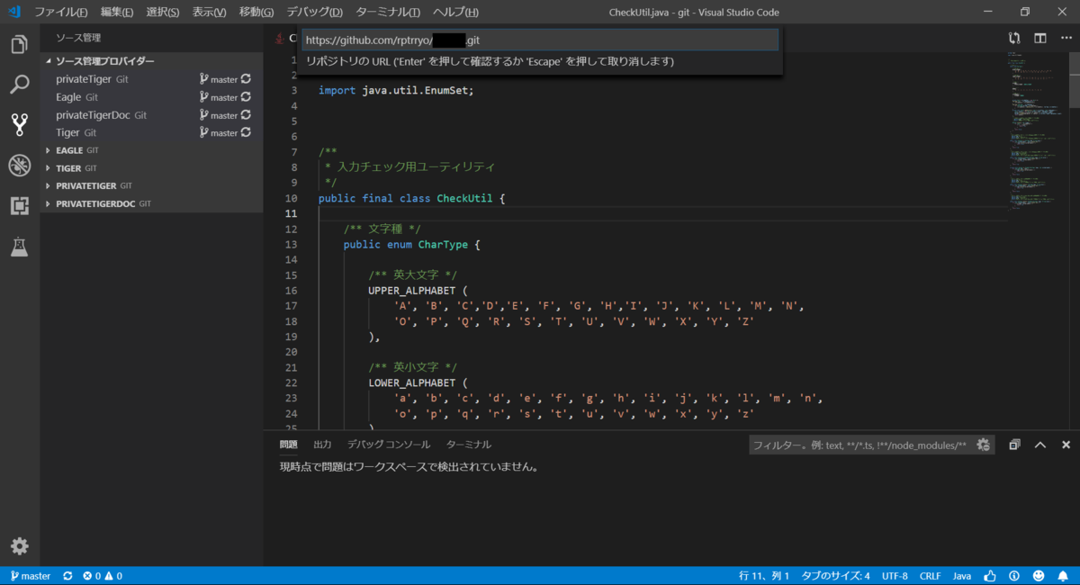Open the 移動(G) menu
Screen dimensions: 1080x585
coord(257,13)
